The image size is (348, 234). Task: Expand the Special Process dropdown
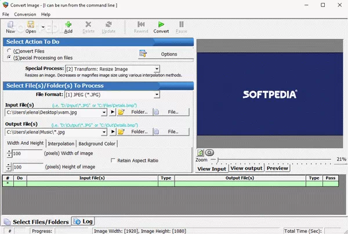[157, 69]
